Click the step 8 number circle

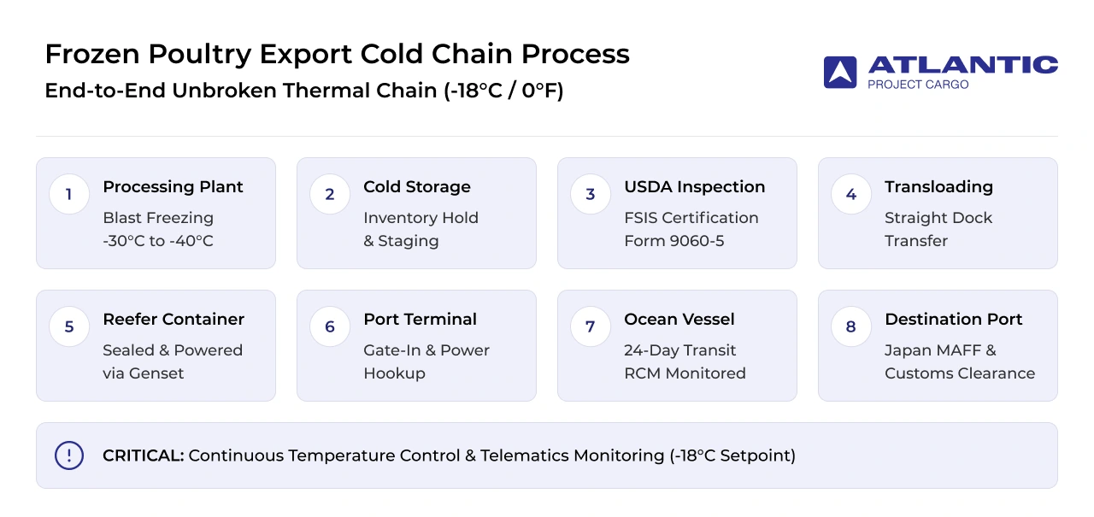tap(851, 327)
